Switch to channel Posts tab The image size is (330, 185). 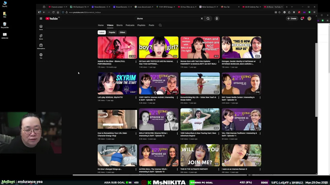(151, 25)
